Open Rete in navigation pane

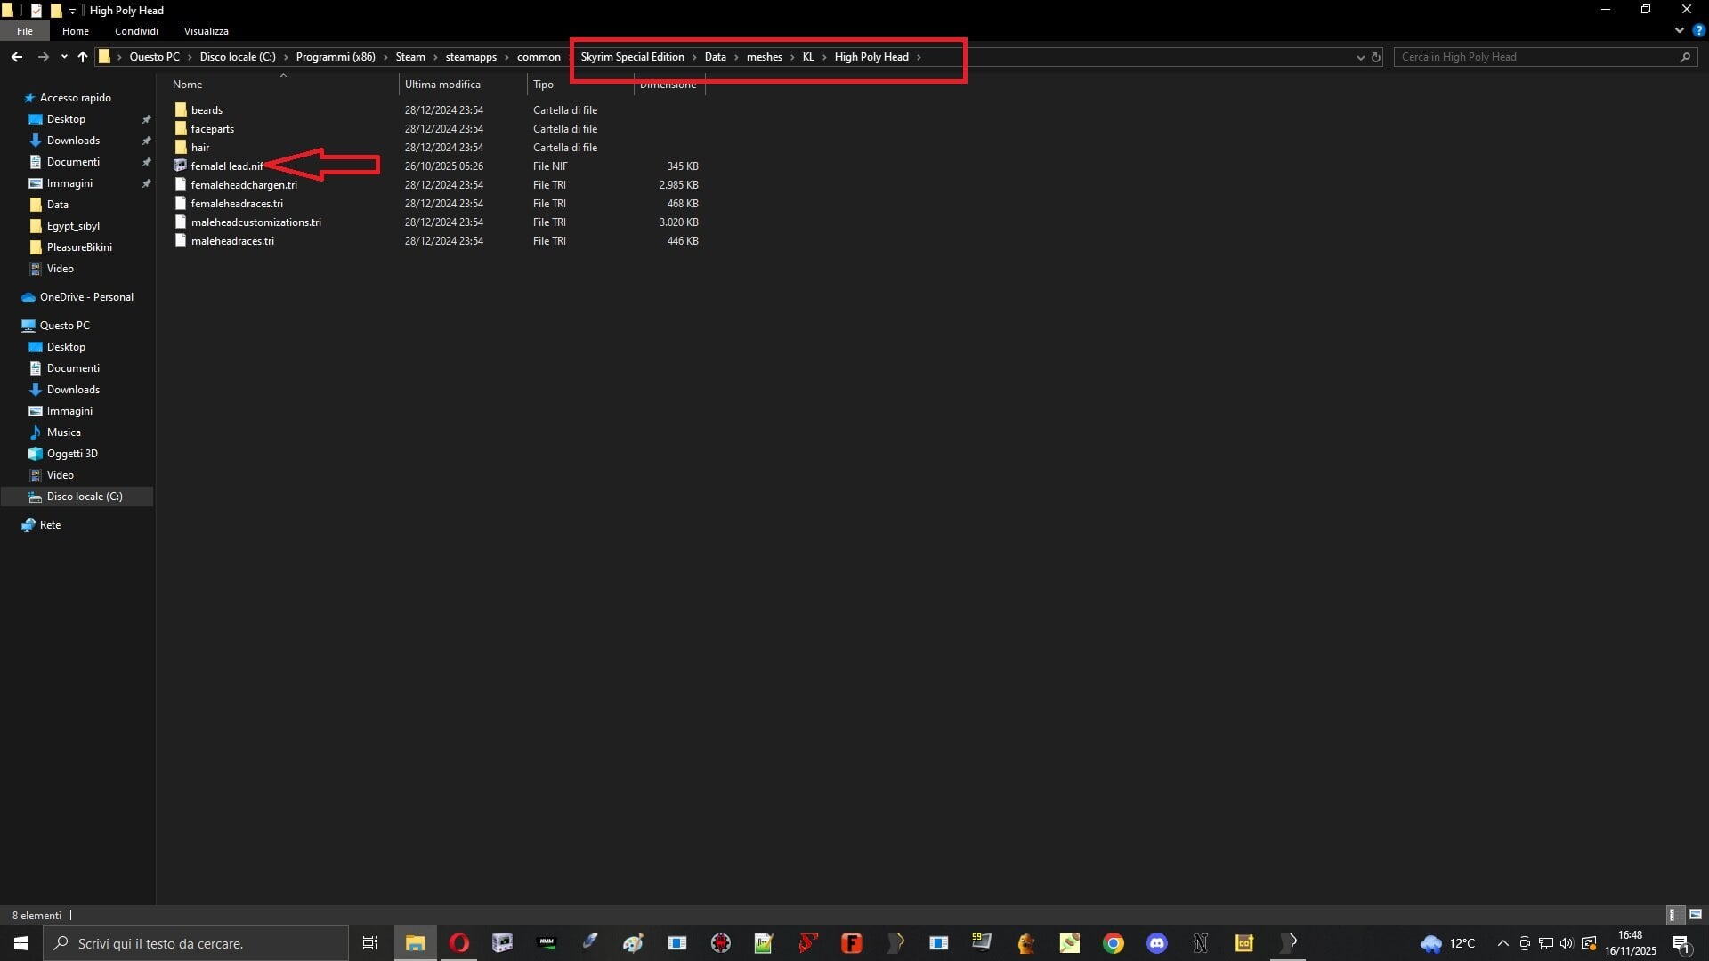[50, 525]
